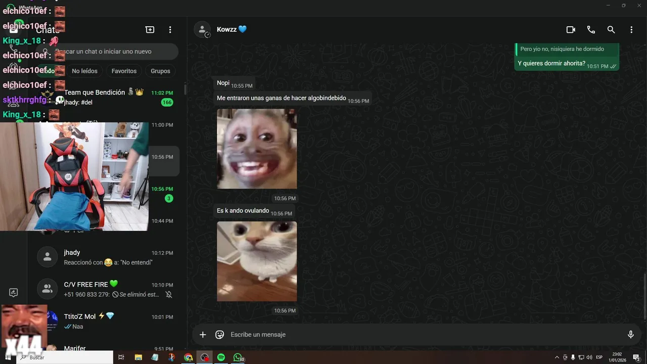The image size is (647, 364).
Task: Click the ESP language indicator
Action: [599, 357]
